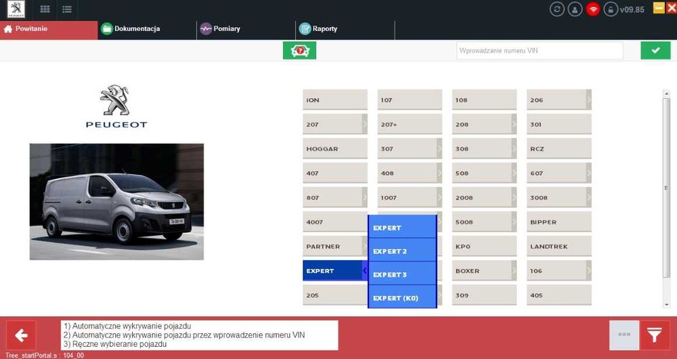This screenshot has height=359, width=677.
Task: Select the 309 model button
Action: coord(485,295)
